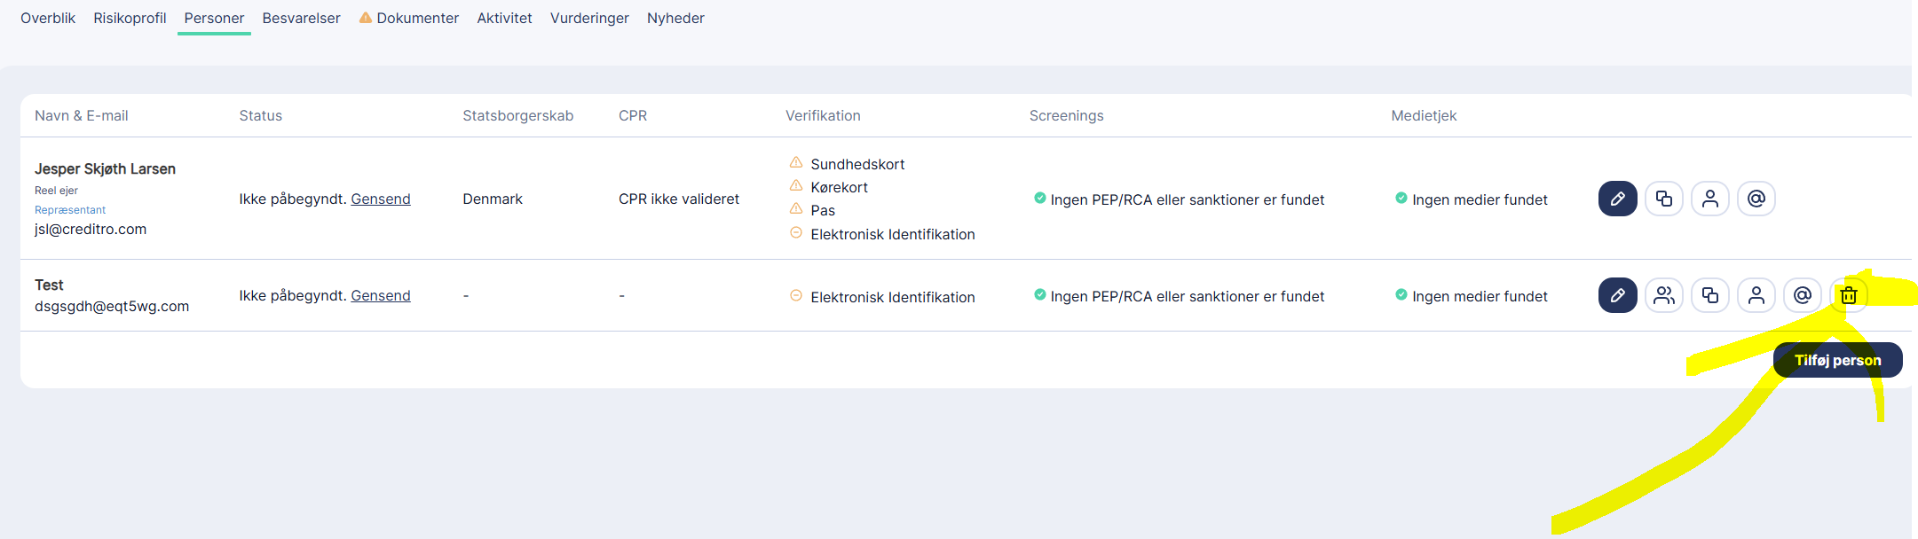Click the pending icon by Elektronisk Identifikation in Test row
The width and height of the screenshot is (1918, 539).
[x=796, y=295]
